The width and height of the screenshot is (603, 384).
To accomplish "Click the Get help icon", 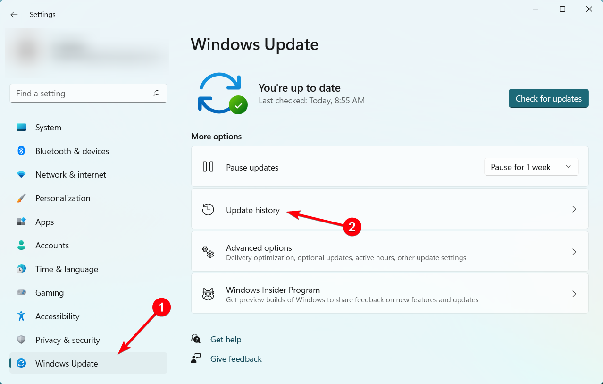I will [x=196, y=339].
